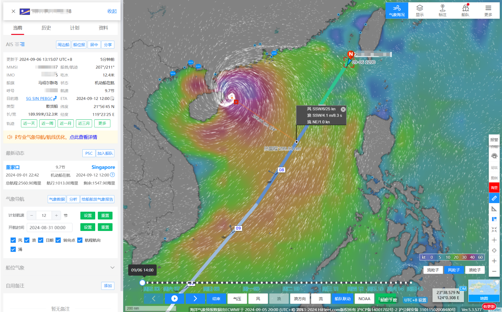Switch to the 资料 tab
Image resolution: width=502 pixels, height=312 pixels.
pos(103,28)
